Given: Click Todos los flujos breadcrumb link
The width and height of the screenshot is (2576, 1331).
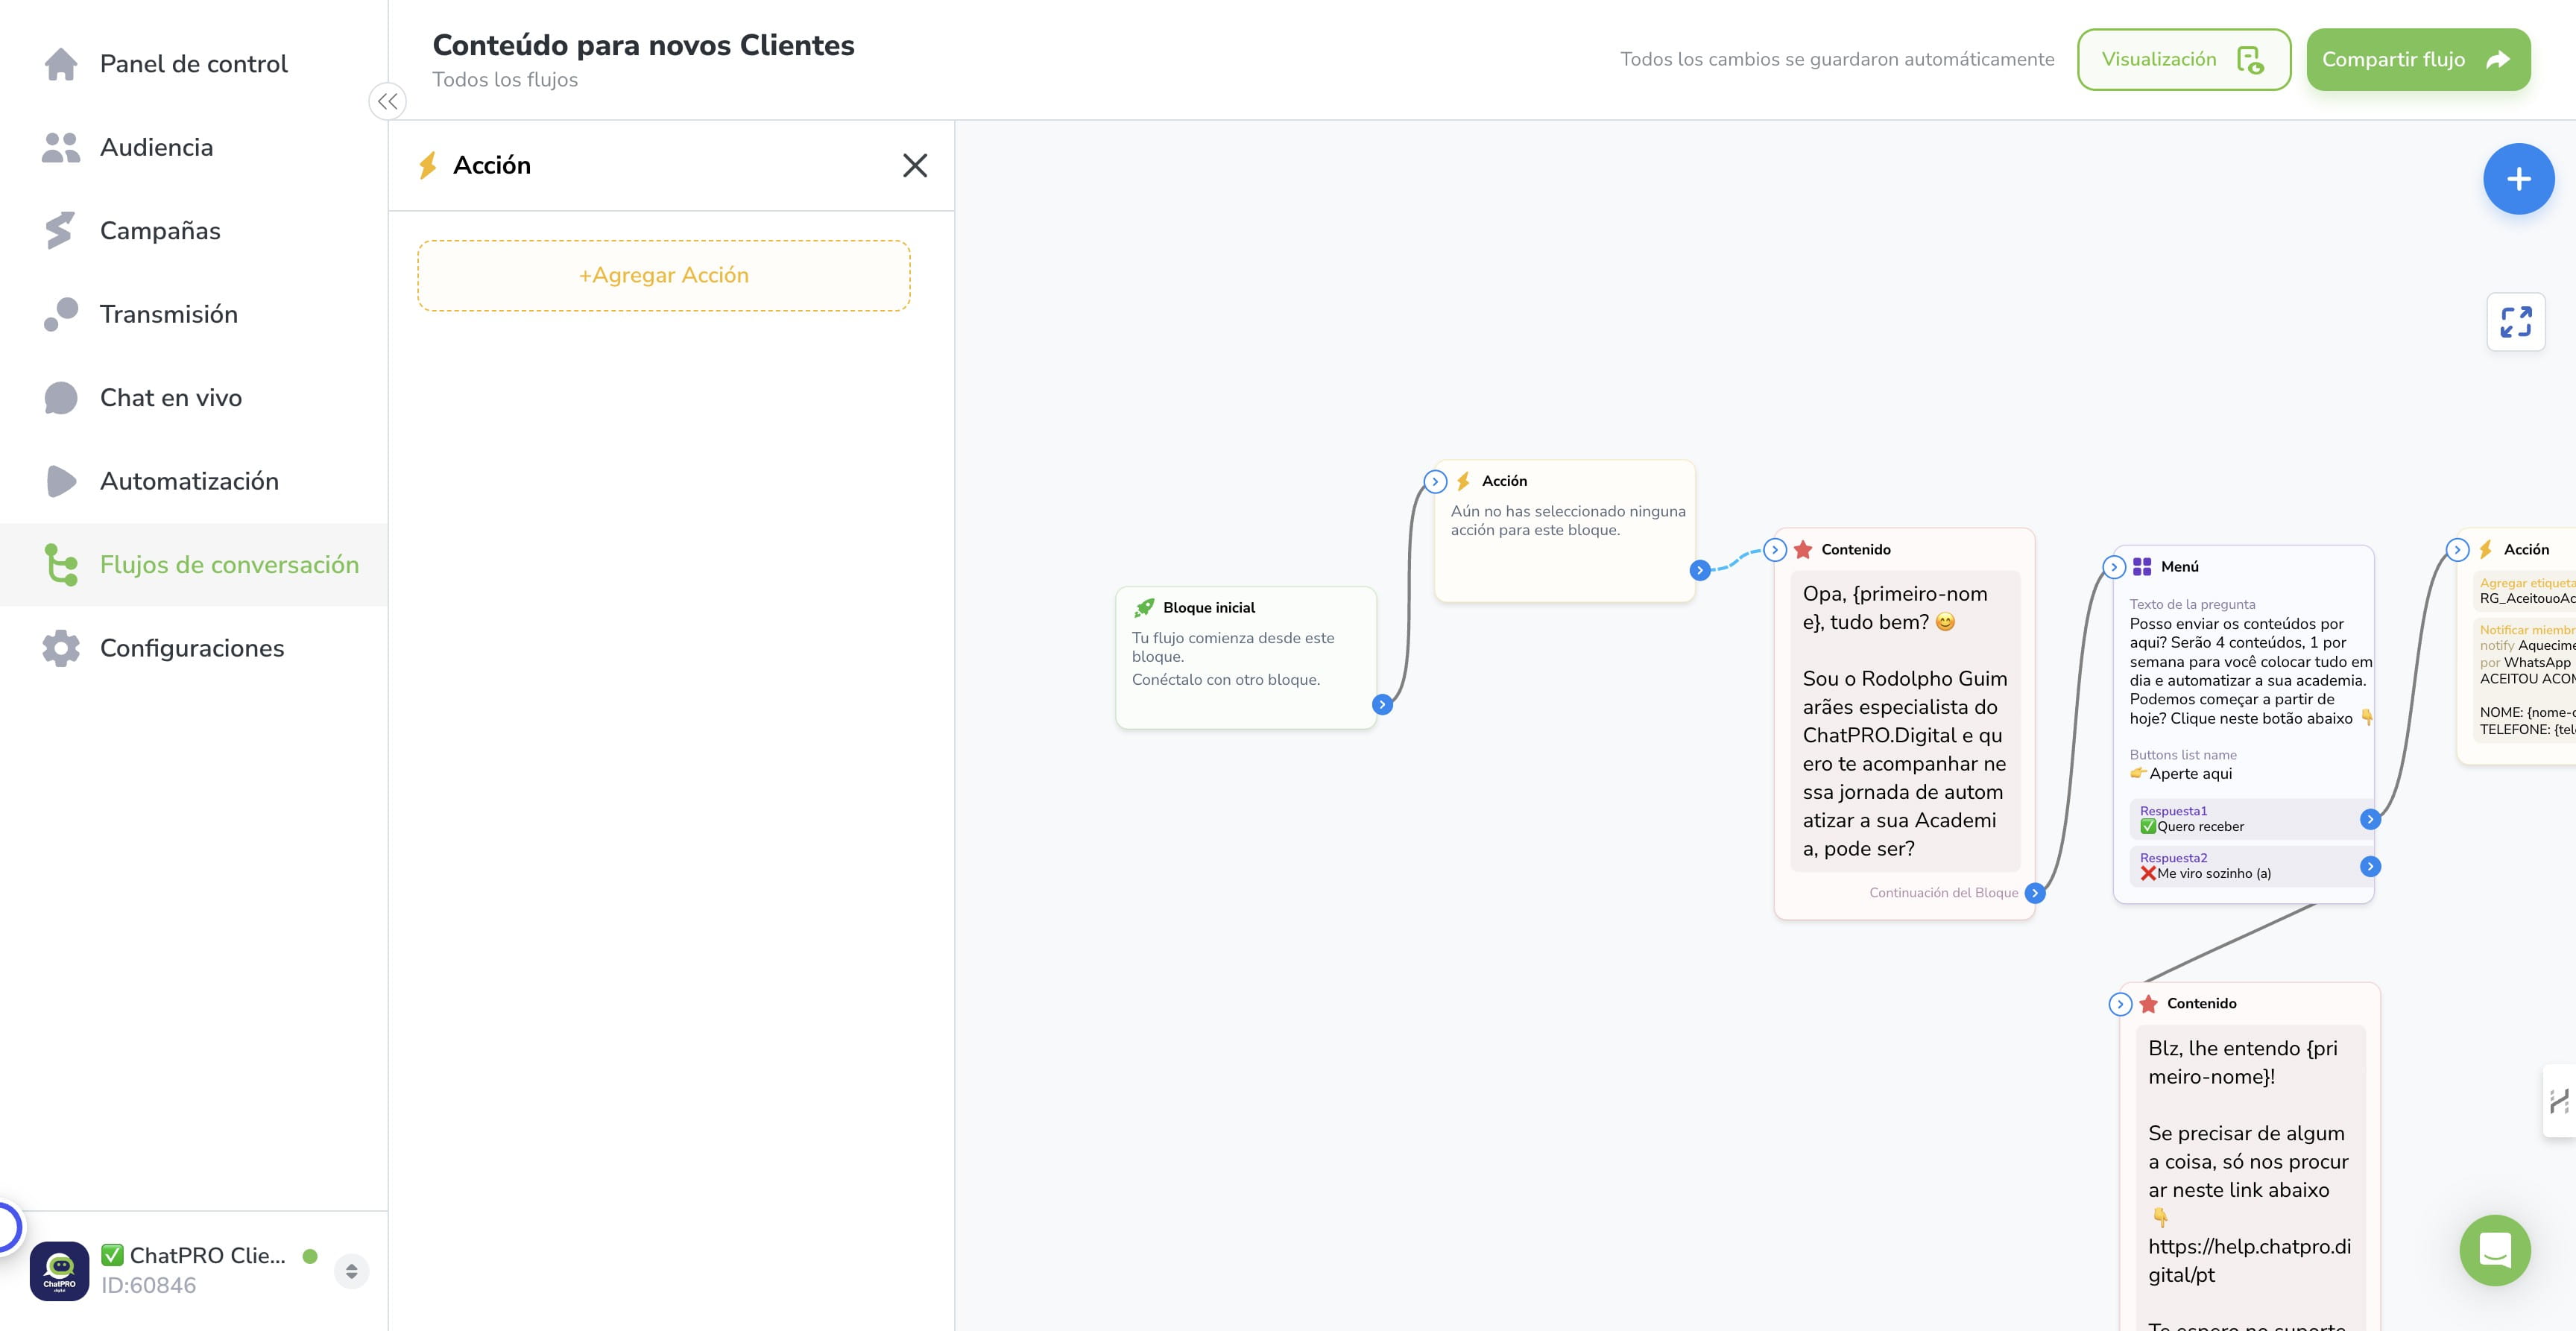Looking at the screenshot, I should click(x=505, y=79).
